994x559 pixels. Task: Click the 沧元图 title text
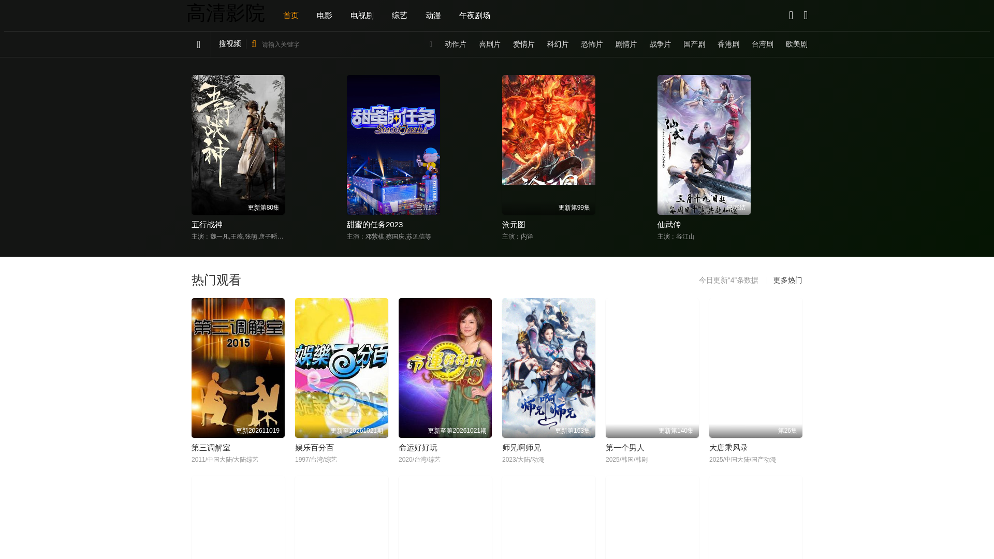pyautogui.click(x=514, y=225)
